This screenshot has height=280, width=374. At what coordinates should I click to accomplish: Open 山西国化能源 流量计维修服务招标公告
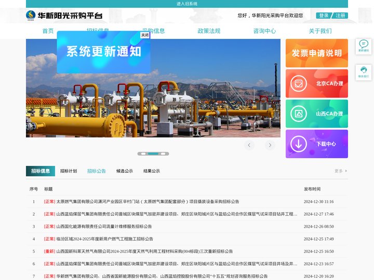[104, 227]
